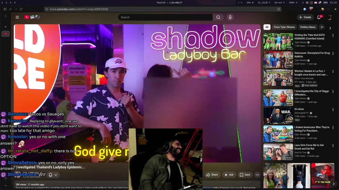This screenshot has height=190, width=339.
Task: Open the 'Tyler Oliveira' channel link for the Tribe video
Action: 300,42
